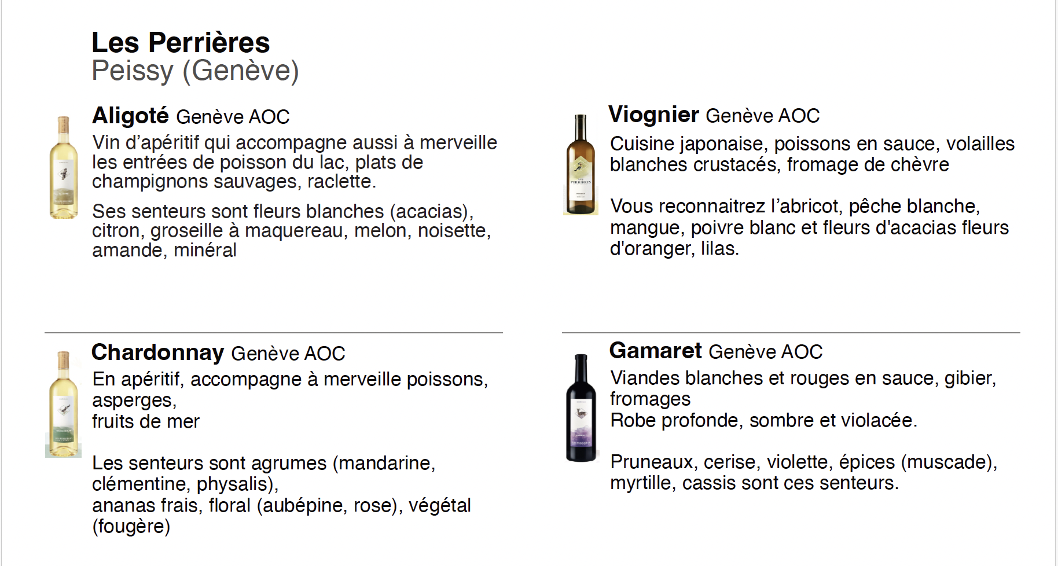
Task: Select Aligoté aromas text about fleurs blanches
Action: [x=291, y=230]
